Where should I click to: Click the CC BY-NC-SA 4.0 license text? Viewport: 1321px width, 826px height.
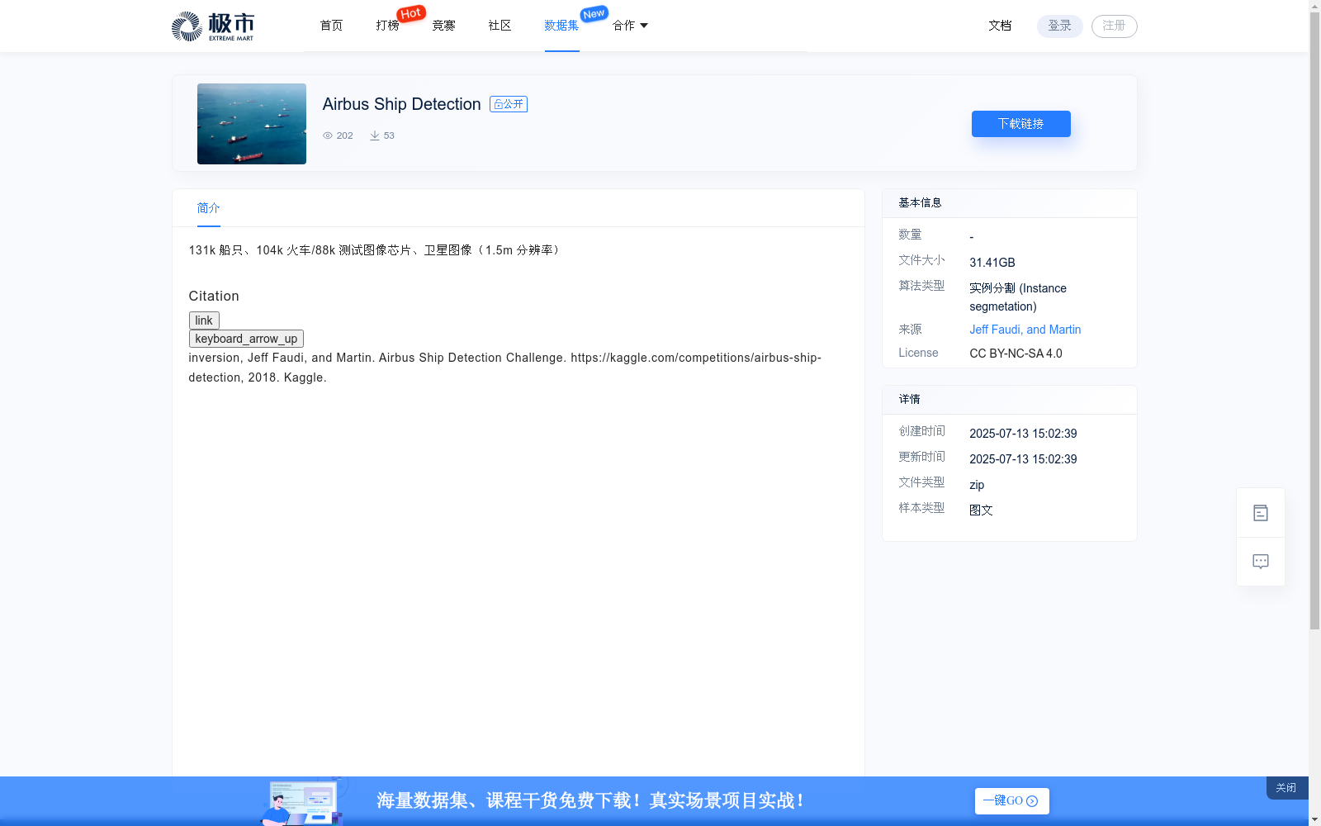tap(1016, 354)
